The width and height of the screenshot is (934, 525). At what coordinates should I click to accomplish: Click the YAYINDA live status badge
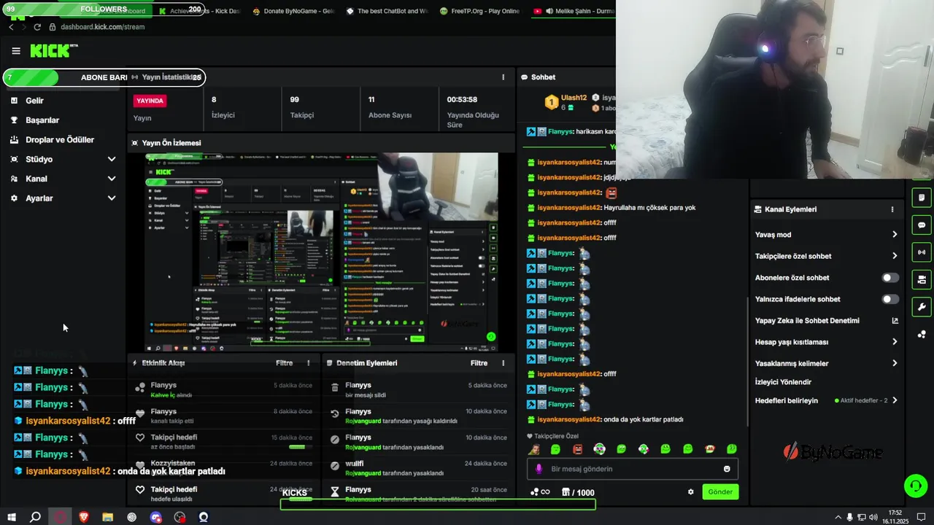tap(150, 101)
